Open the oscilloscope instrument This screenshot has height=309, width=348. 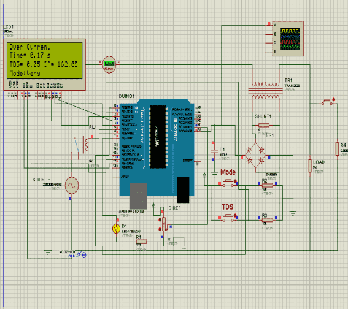(288, 39)
